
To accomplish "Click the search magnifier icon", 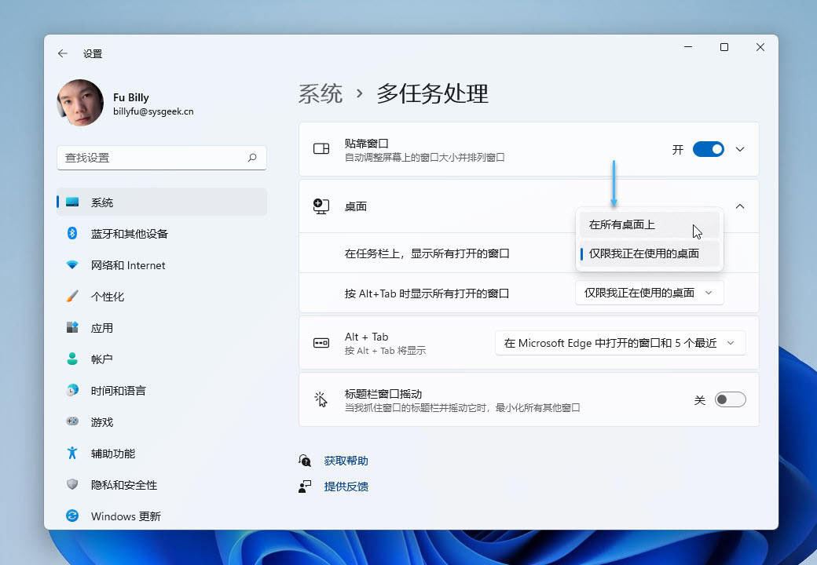I will (x=252, y=158).
